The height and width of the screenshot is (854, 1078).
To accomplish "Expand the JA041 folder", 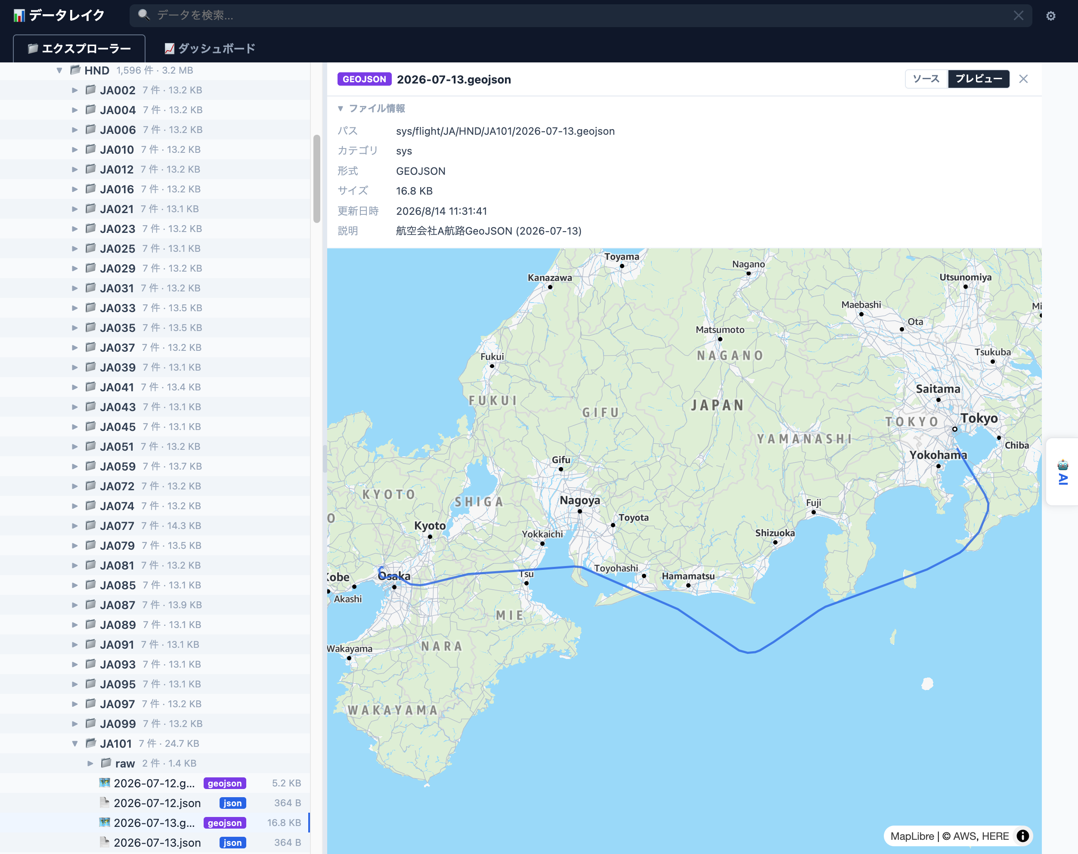I will tap(74, 387).
